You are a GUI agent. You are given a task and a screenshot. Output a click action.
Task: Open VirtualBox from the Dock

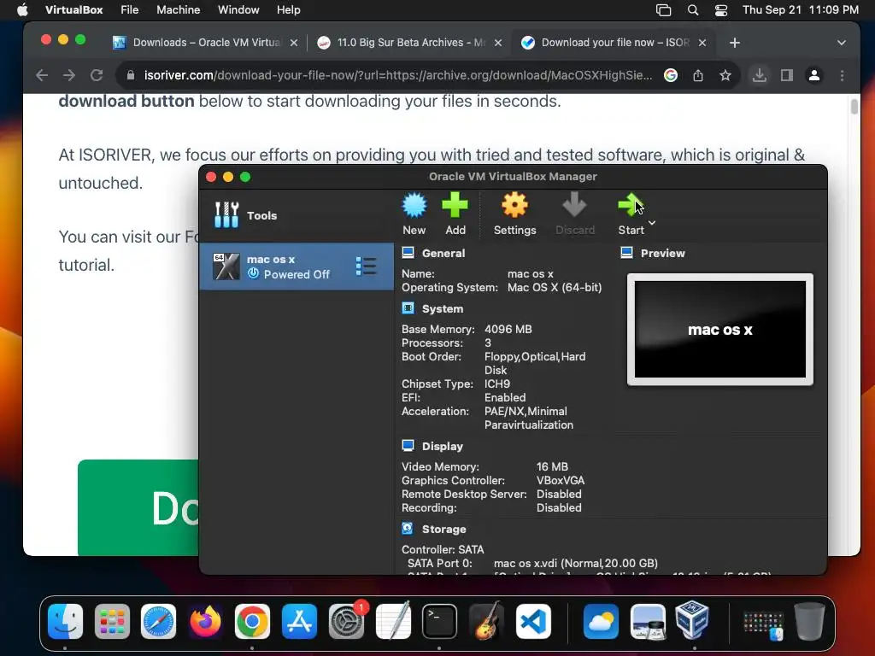tap(692, 620)
